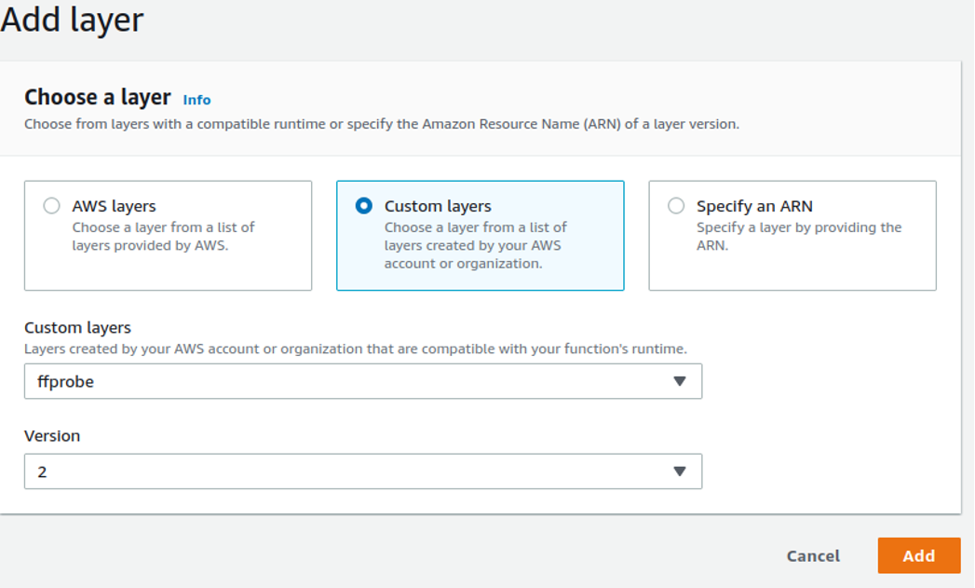Click the AWS layers option card
This screenshot has width=975, height=588.
pyautogui.click(x=168, y=235)
